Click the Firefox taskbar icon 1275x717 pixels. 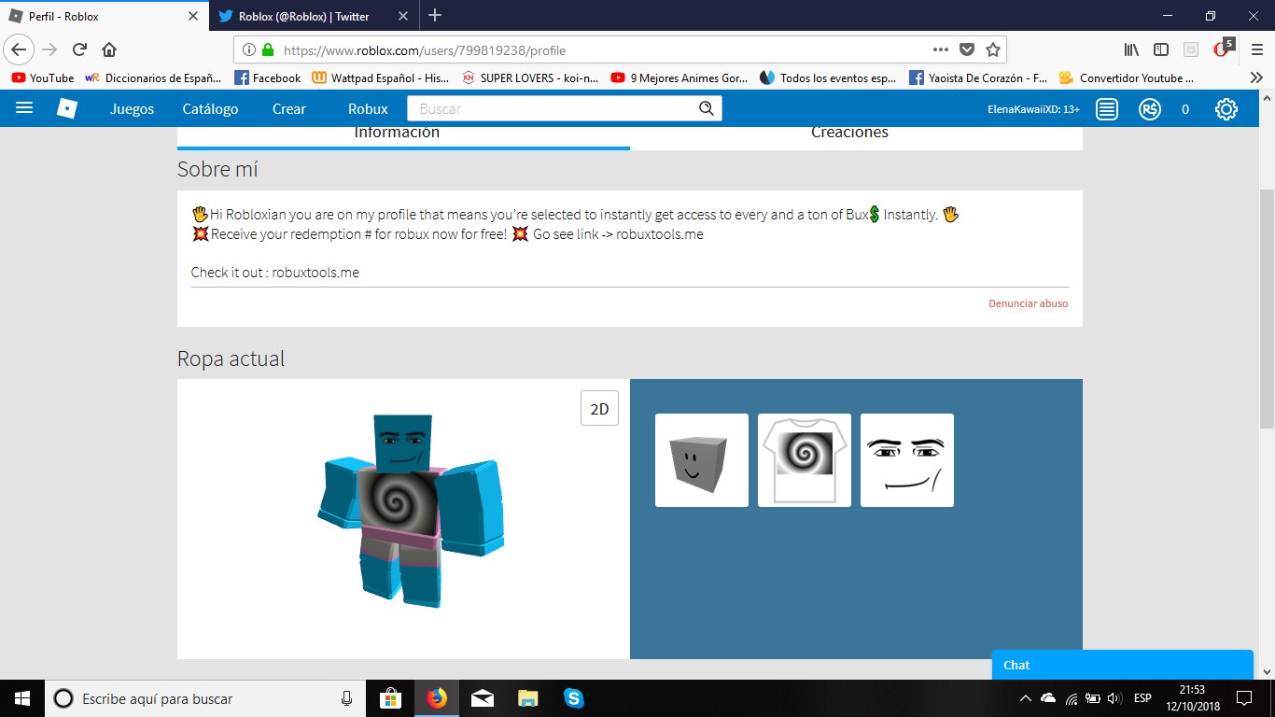(436, 698)
